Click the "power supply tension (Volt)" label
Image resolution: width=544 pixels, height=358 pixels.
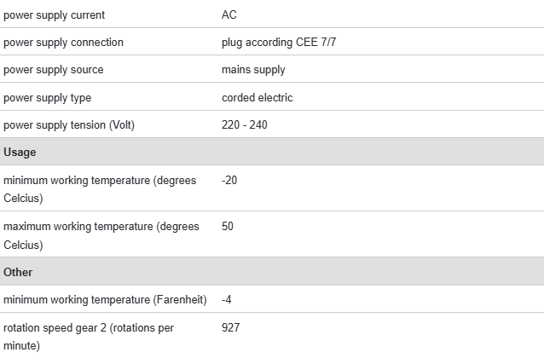coord(69,125)
